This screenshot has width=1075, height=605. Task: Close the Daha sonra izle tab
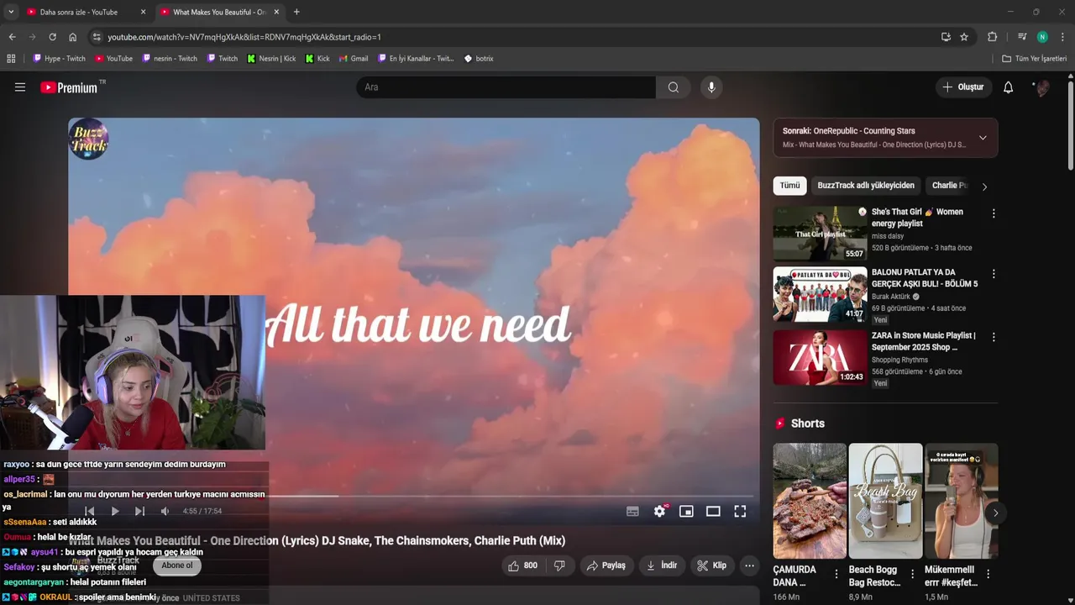click(143, 12)
